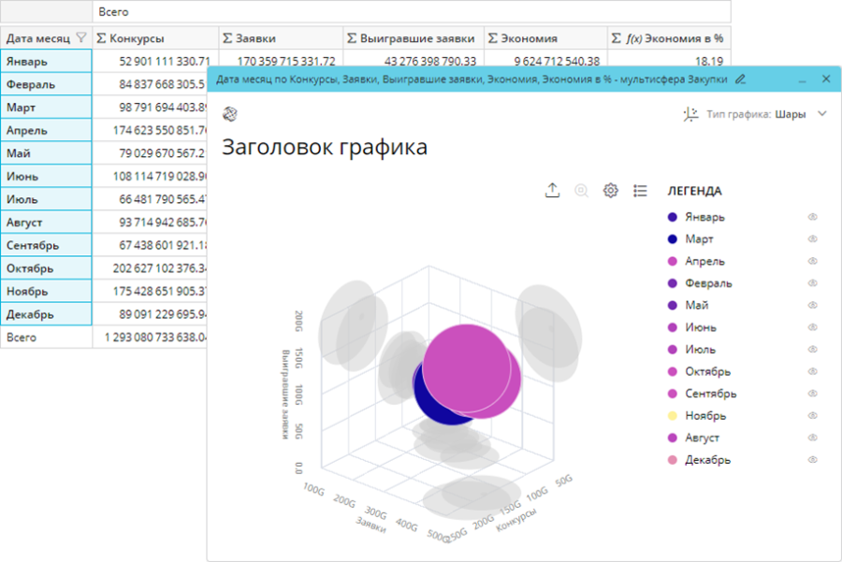The height and width of the screenshot is (562, 842).
Task: Toggle visibility of Октябрь series
Action: click(813, 371)
